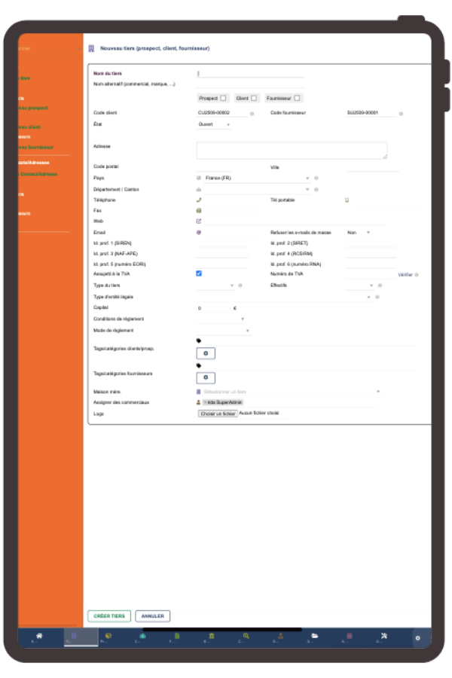This screenshot has width=452, height=678.
Task: Click the info icon beside the Vérifier link
Action: pos(417,275)
